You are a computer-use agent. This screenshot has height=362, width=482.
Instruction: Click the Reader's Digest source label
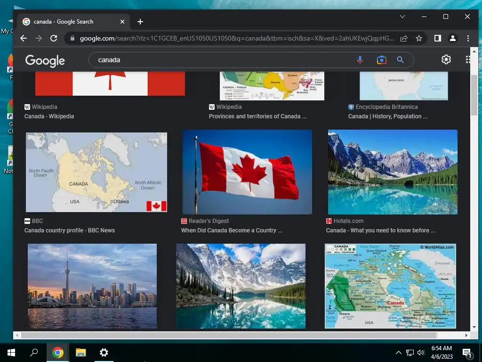coord(209,221)
